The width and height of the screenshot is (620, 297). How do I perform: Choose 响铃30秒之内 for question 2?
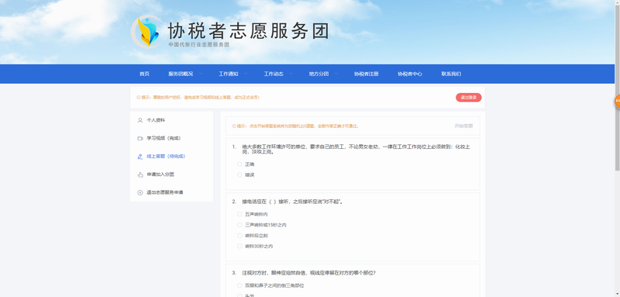(x=239, y=247)
